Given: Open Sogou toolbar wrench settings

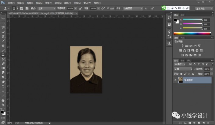Looking at the screenshot, I should (x=188, y=8).
